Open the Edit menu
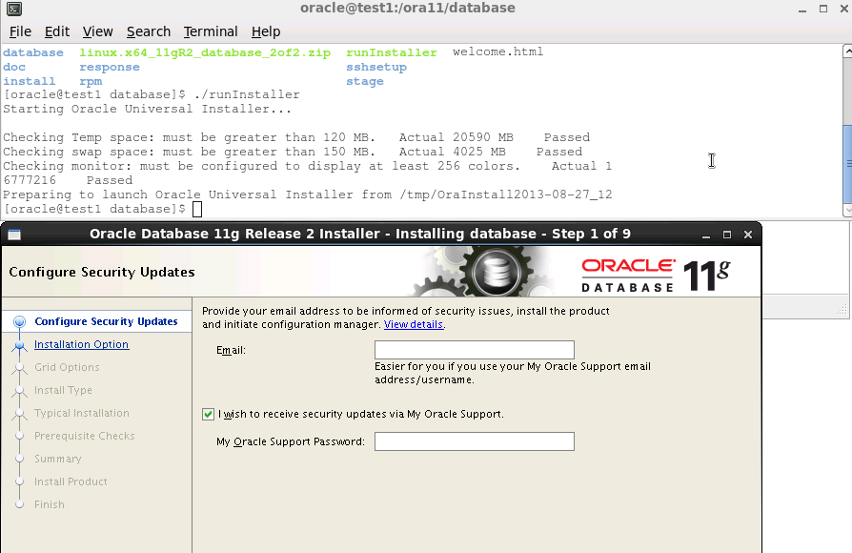Image resolution: width=852 pixels, height=553 pixels. [x=56, y=31]
